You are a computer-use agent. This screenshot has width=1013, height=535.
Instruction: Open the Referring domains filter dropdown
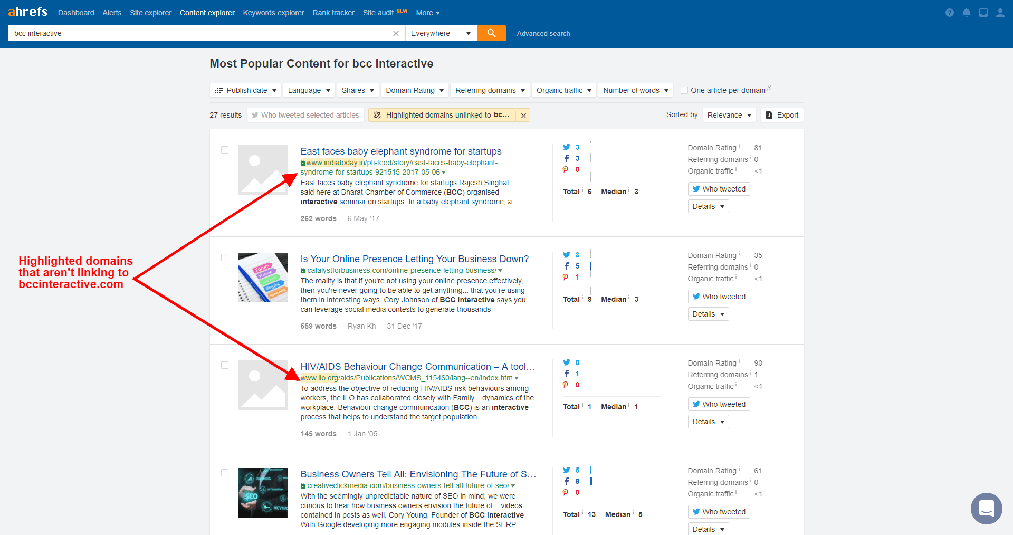tap(490, 90)
